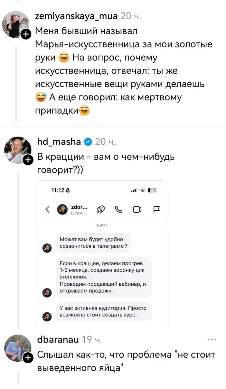Click the follow plus on dbaranau's avatar

click(x=28, y=358)
